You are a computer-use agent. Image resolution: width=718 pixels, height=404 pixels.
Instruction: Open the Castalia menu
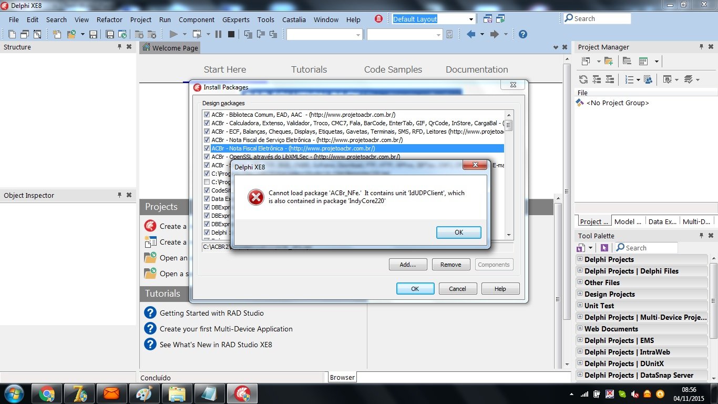pos(294,19)
